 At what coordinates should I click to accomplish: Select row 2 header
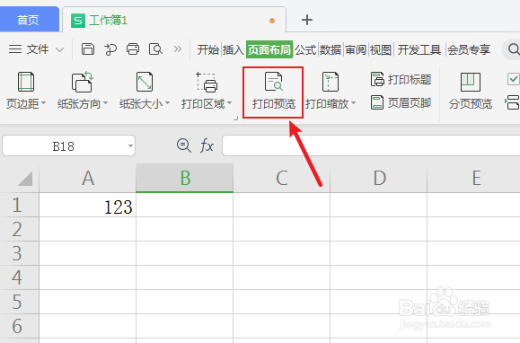pyautogui.click(x=19, y=229)
